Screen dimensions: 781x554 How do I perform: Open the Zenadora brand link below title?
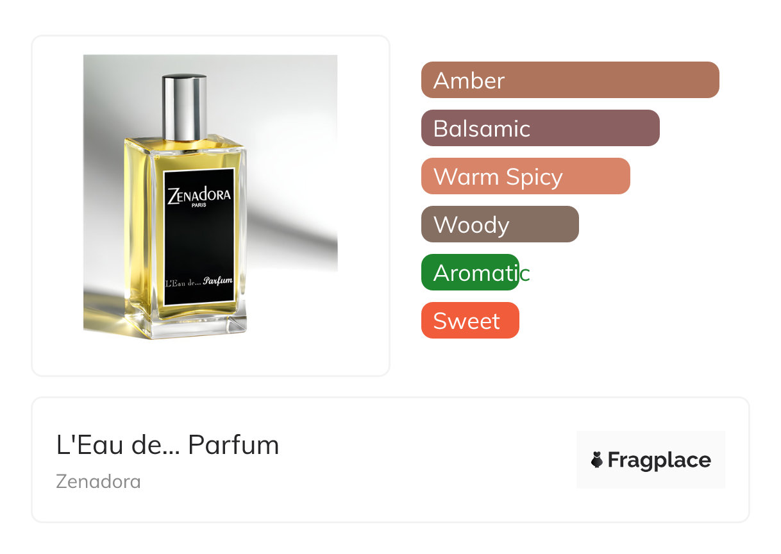(x=99, y=482)
